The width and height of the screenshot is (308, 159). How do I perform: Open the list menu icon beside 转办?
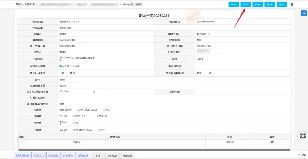pos(291,5)
